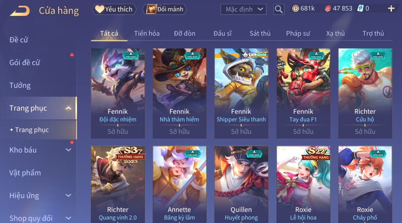The image size is (402, 223).
Task: Click the blue ticket currency icon
Action: click(360, 9)
